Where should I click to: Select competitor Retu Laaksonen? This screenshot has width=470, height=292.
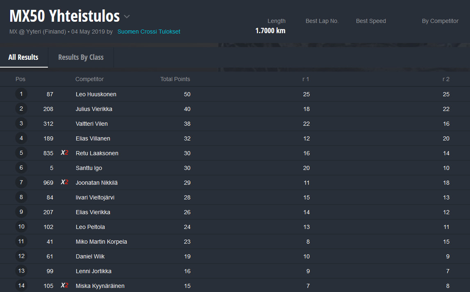click(x=97, y=153)
